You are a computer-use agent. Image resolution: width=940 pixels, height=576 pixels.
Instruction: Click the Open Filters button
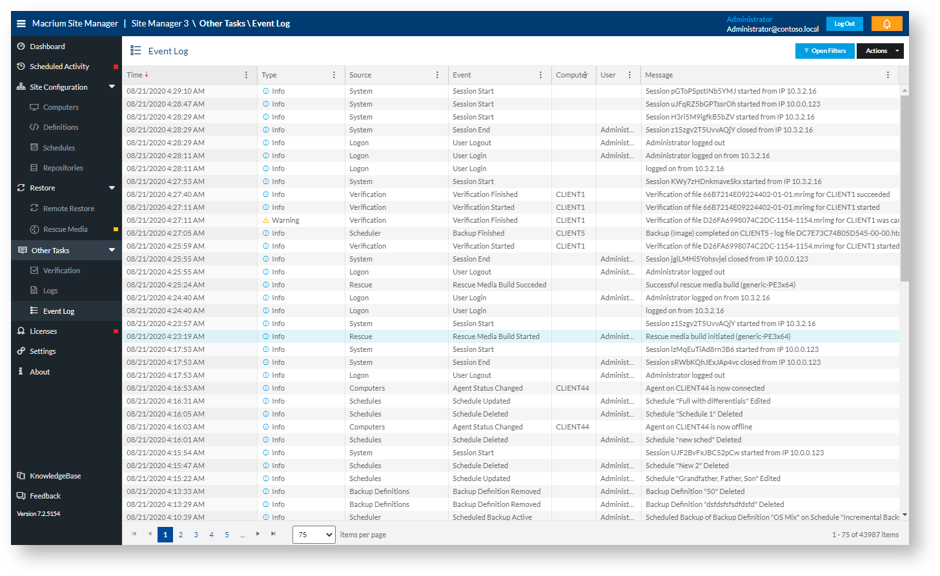(825, 51)
